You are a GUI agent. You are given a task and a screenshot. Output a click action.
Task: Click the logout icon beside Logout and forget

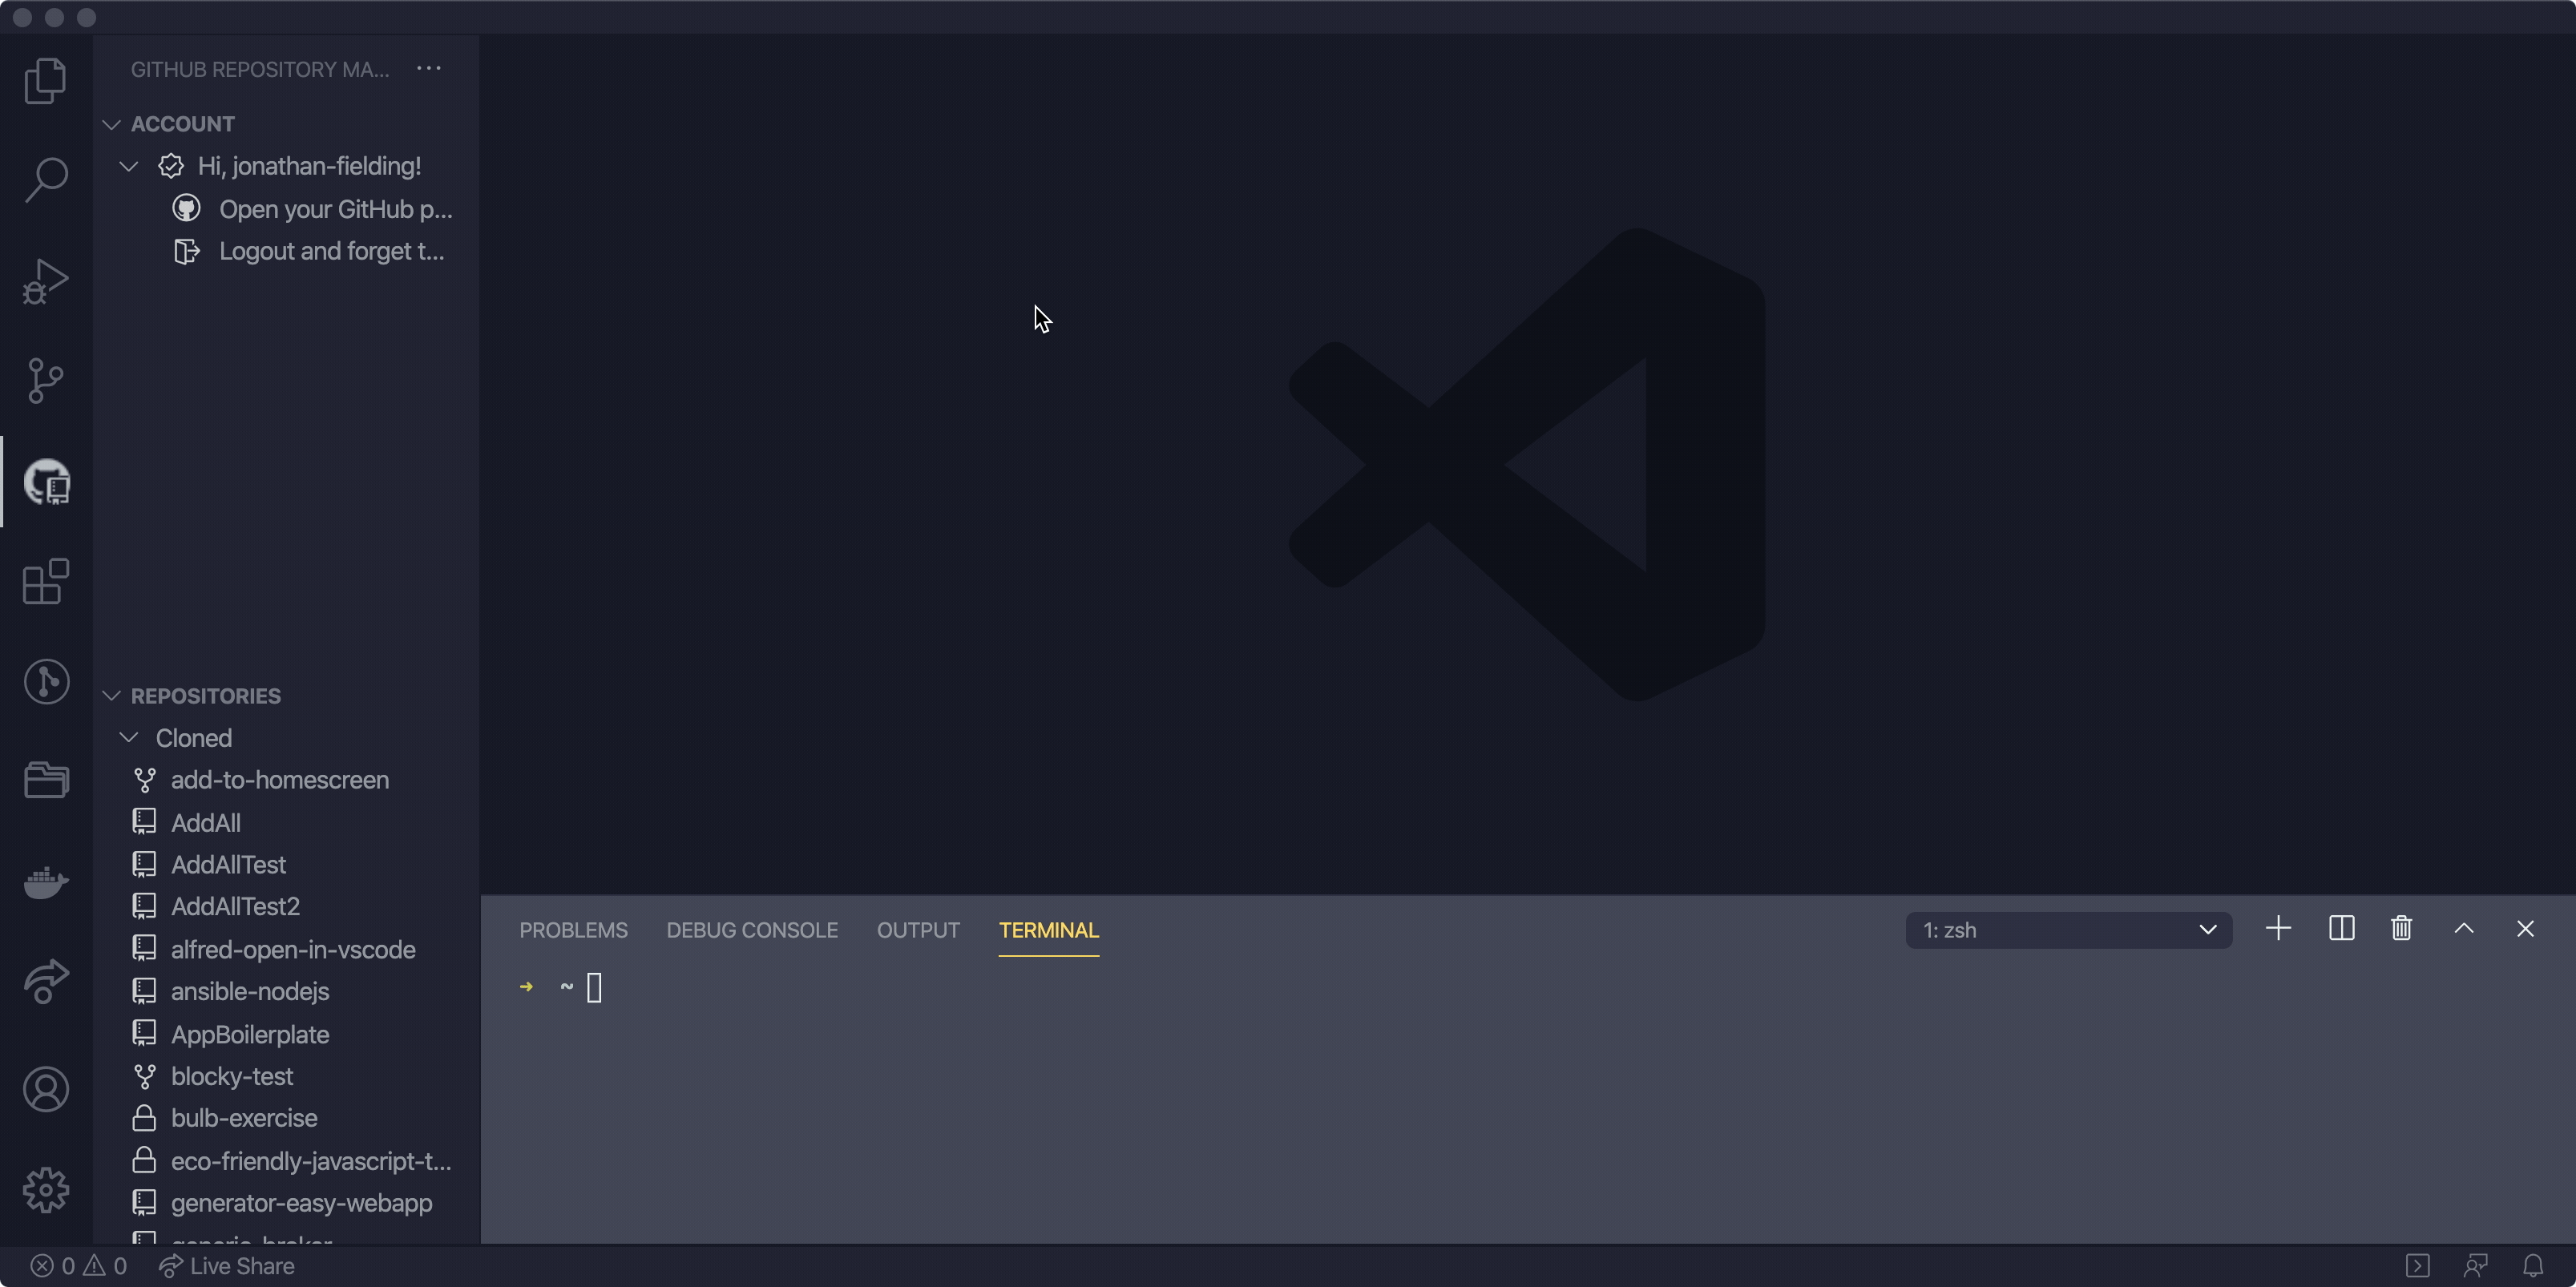(186, 251)
